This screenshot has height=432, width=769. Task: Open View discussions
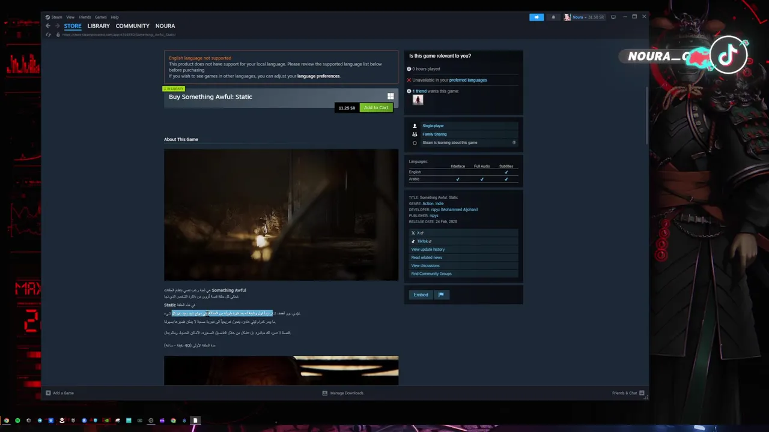pos(425,266)
